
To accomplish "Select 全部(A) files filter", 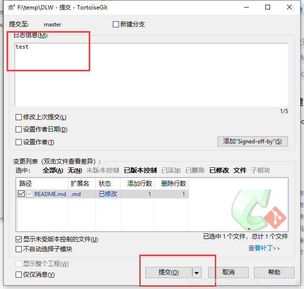I will (53, 171).
